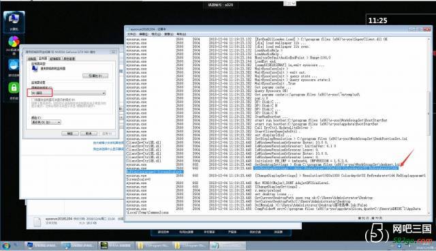The width and height of the screenshot is (436, 251).
Task: Open the 格式(O) menu in Notepad
Action: 156,34
